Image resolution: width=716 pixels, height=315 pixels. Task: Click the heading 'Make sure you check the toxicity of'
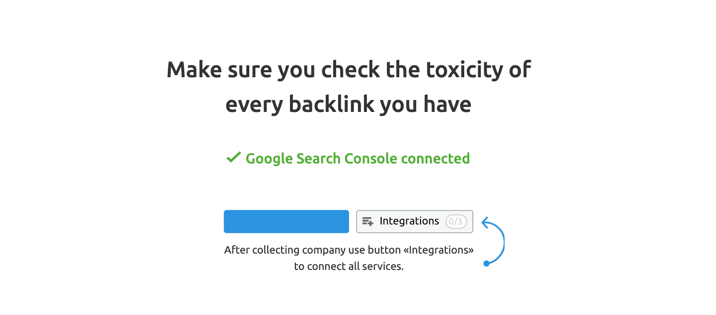pos(349,69)
